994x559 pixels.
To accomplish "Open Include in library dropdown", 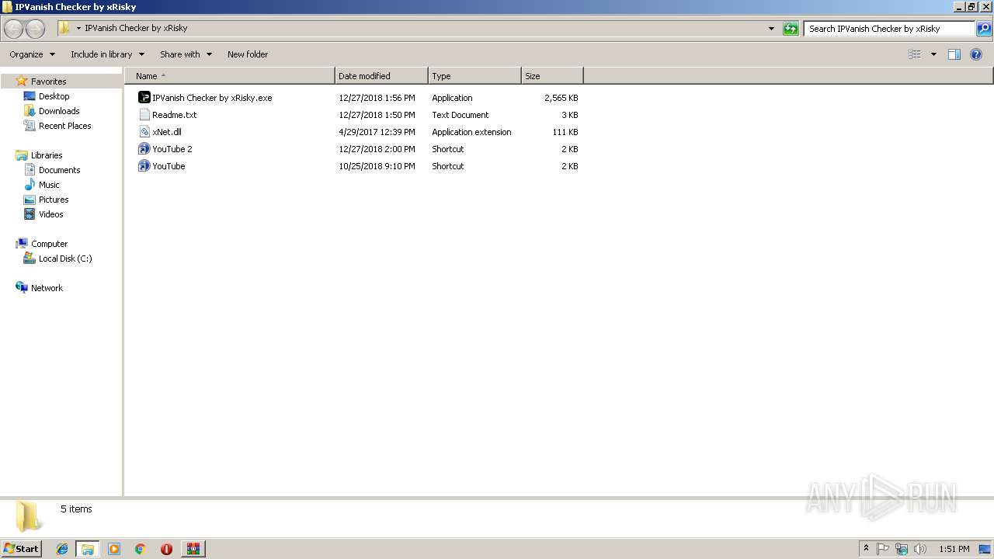I will (107, 54).
